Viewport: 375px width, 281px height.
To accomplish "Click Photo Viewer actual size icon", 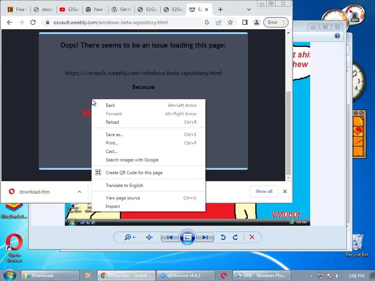I will tap(149, 237).
